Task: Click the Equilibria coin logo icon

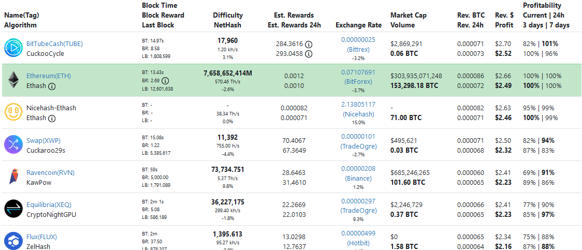Action: [x=13, y=209]
